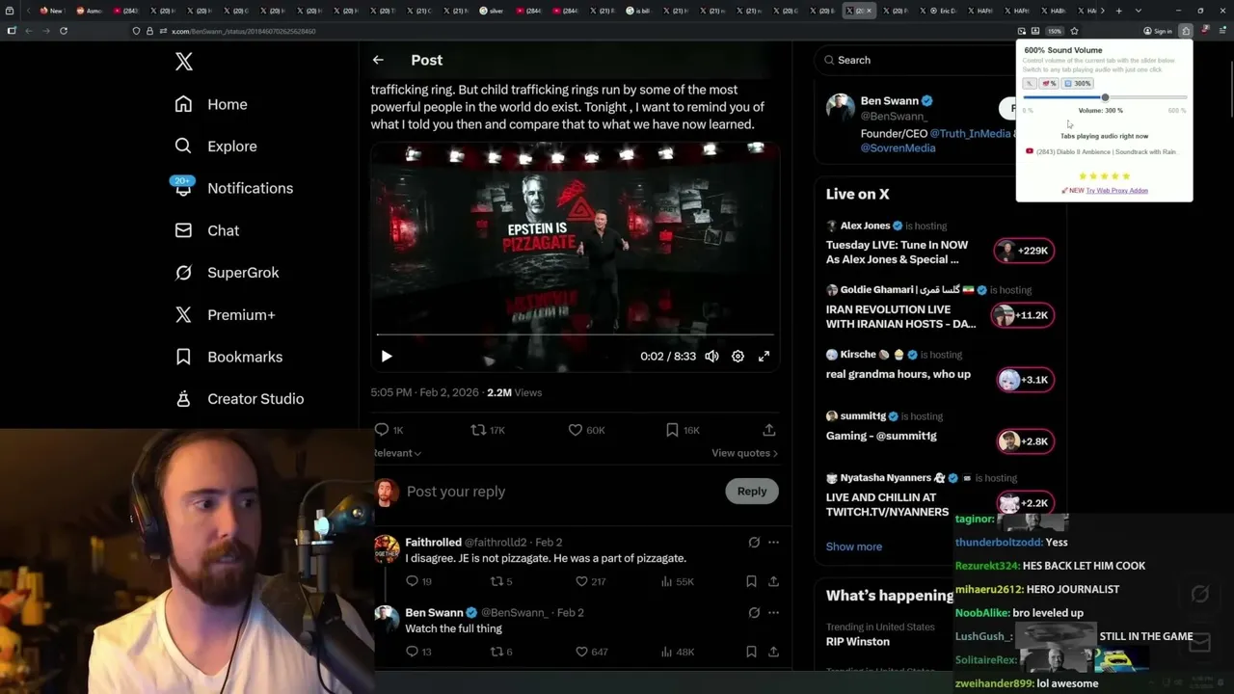Open more options on Ben Swann's reply
The height and width of the screenshot is (694, 1234).
coord(773,613)
